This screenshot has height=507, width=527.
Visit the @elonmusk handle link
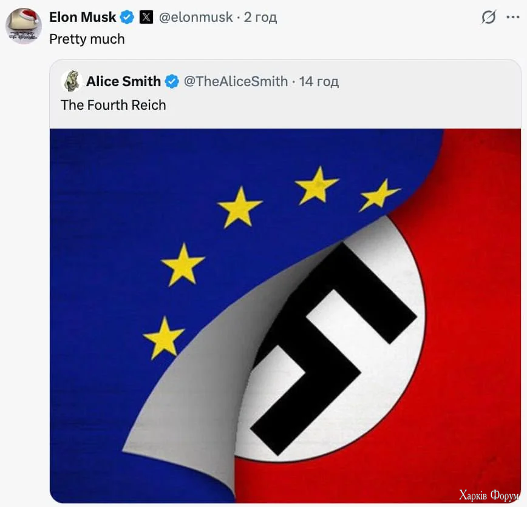pyautogui.click(x=196, y=18)
